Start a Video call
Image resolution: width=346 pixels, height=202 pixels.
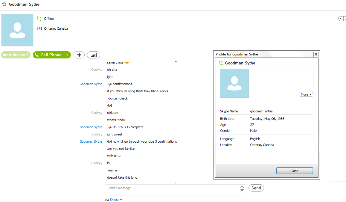[16, 55]
